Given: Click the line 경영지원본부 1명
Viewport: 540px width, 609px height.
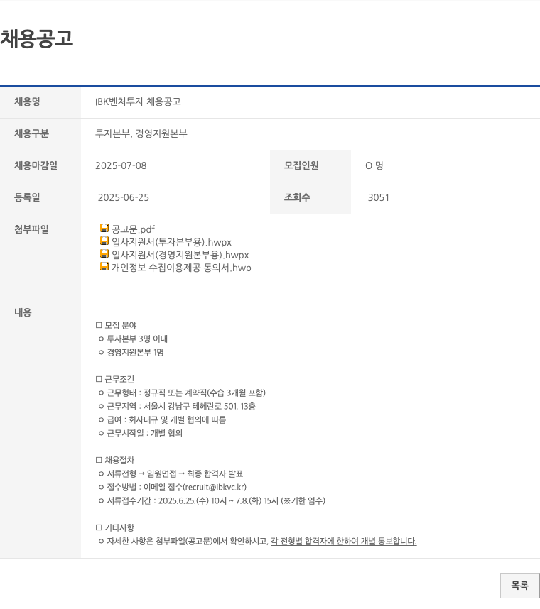Looking at the screenshot, I should pos(131,352).
